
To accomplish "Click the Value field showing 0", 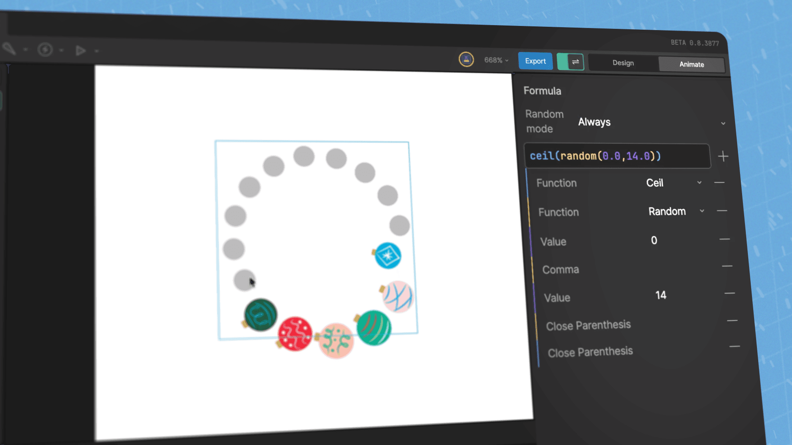I will [x=654, y=240].
